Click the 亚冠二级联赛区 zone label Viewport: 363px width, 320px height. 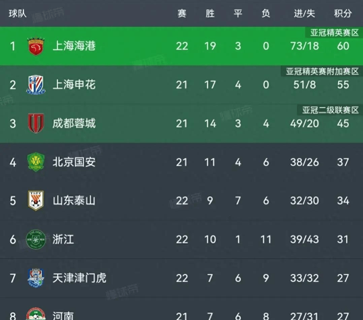pyautogui.click(x=330, y=110)
